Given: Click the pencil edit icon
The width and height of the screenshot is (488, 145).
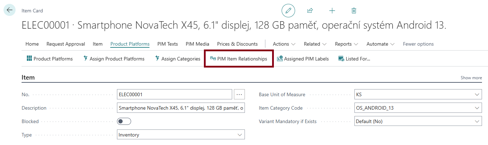Looking at the screenshot, I should coord(288,11).
